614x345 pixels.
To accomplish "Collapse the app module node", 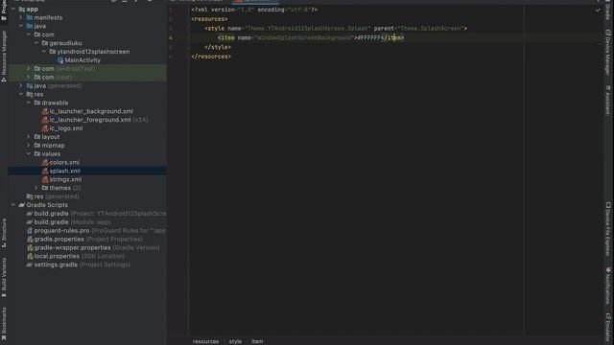I will (13, 9).
